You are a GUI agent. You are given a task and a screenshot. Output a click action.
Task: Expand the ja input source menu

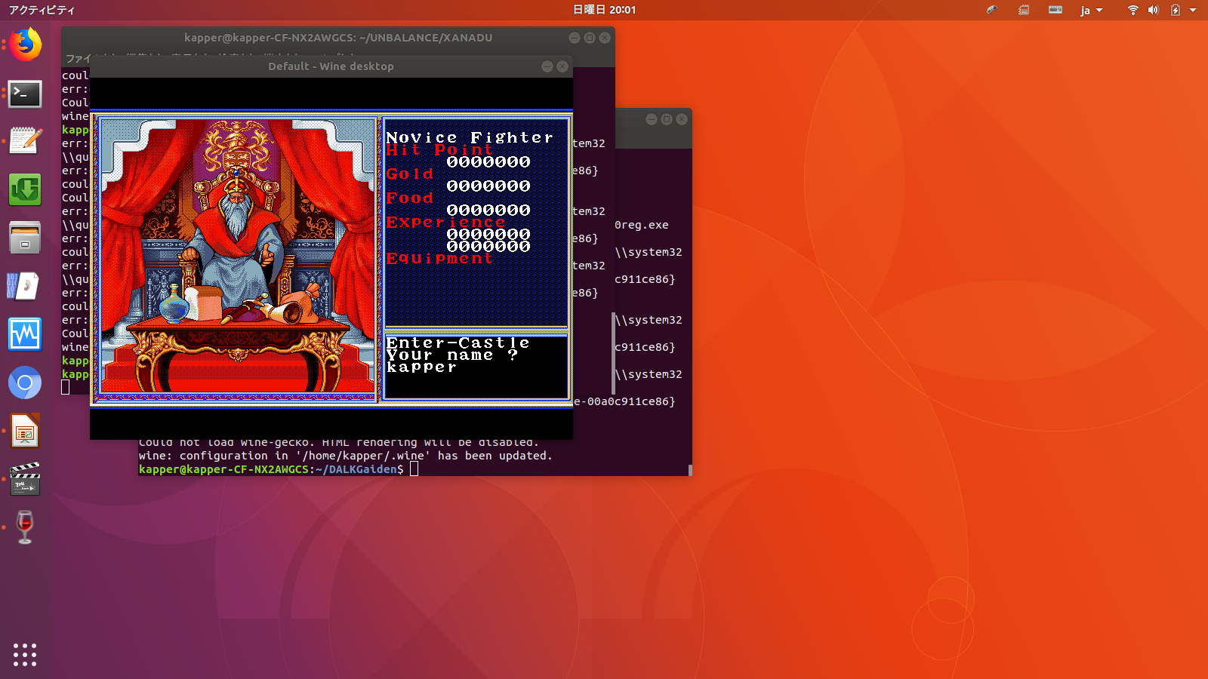coord(1092,10)
